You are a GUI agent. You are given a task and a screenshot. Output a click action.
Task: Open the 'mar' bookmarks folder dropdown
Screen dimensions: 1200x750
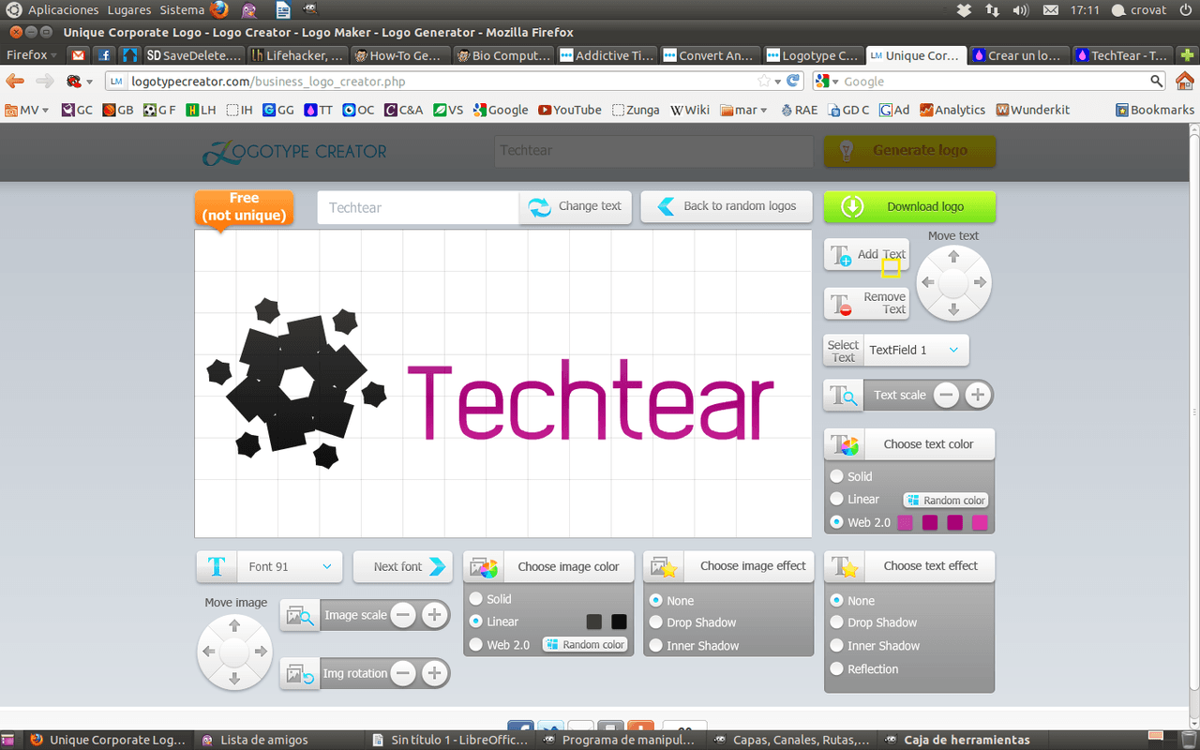(744, 110)
